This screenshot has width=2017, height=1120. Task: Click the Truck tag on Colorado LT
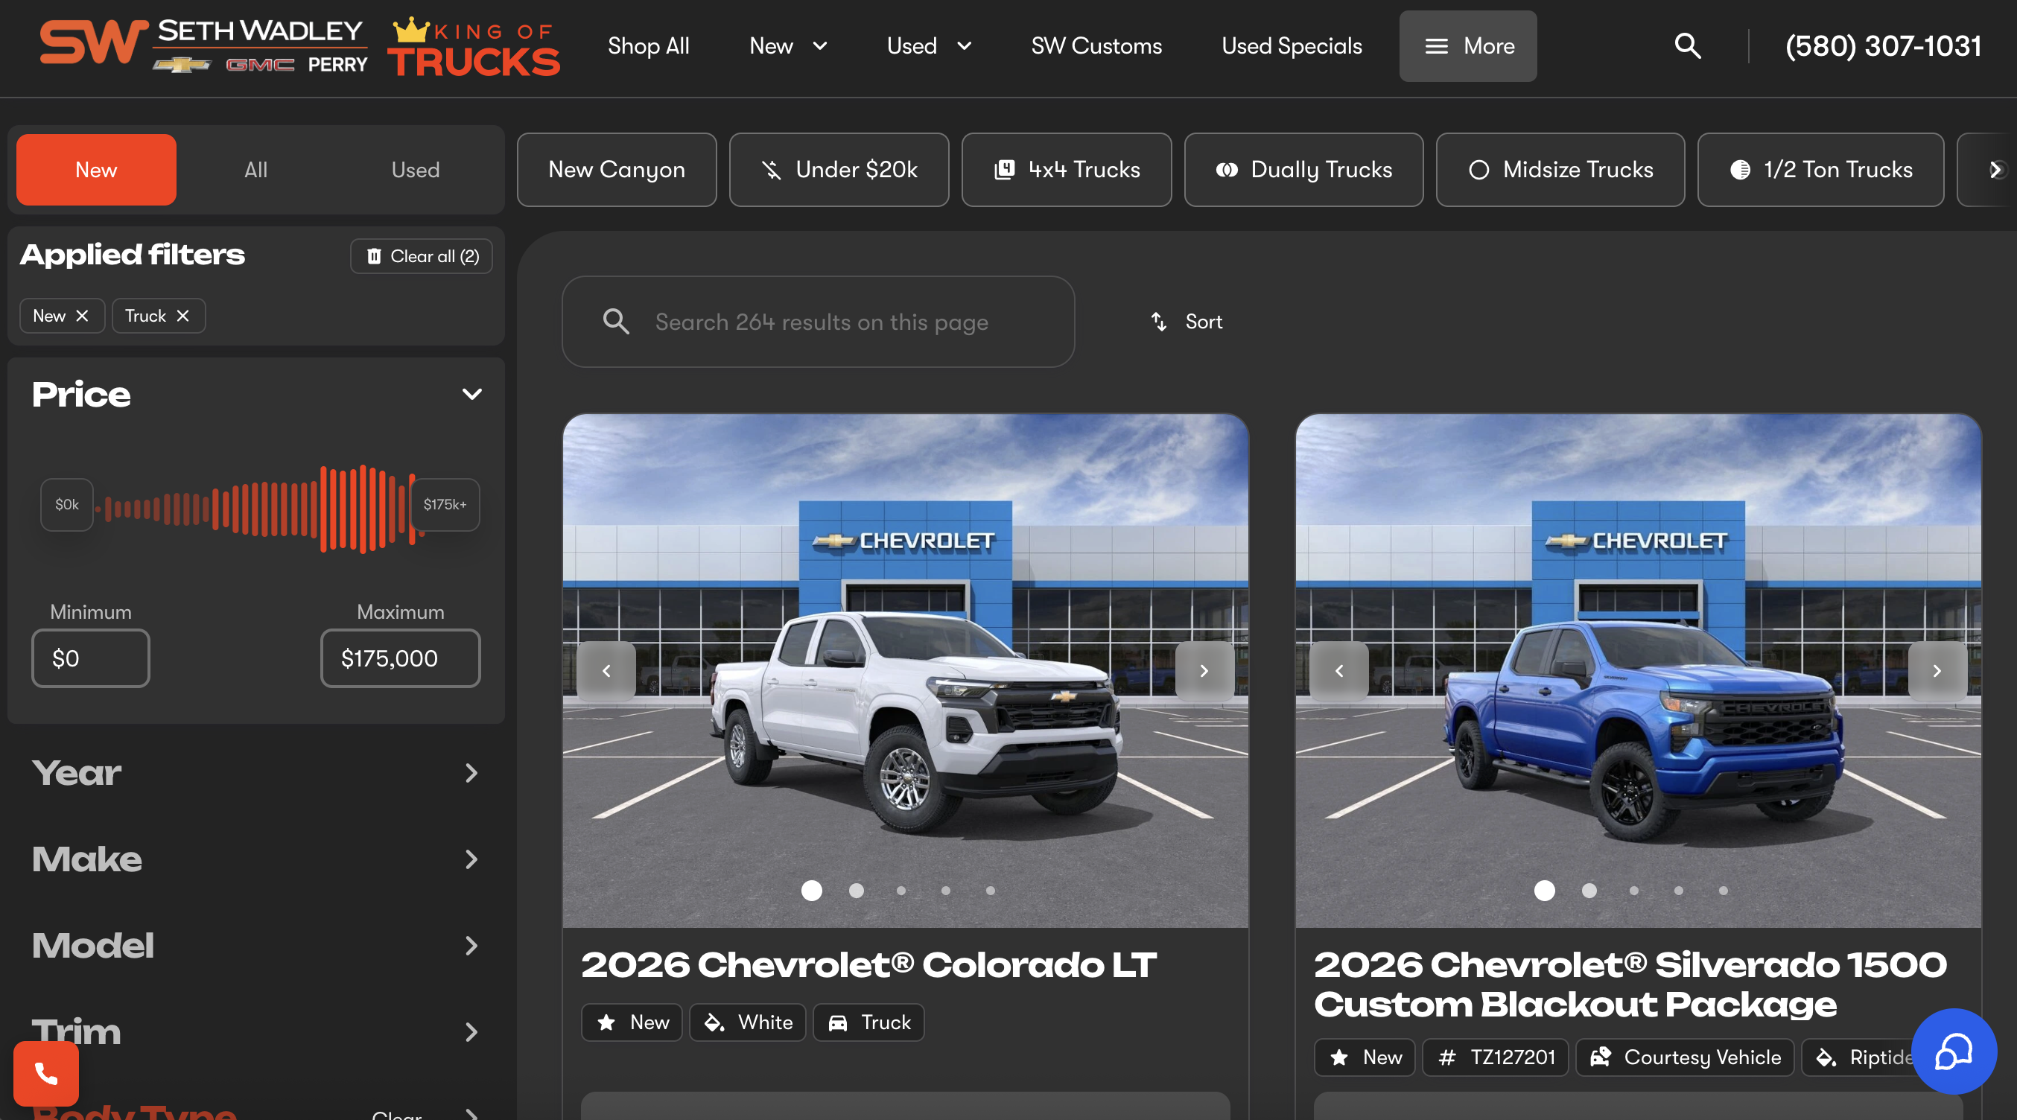tap(869, 1022)
